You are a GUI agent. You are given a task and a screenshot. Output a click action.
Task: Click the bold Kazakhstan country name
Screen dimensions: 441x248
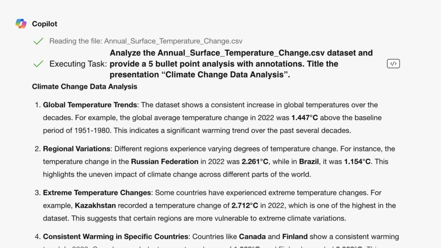coord(95,205)
